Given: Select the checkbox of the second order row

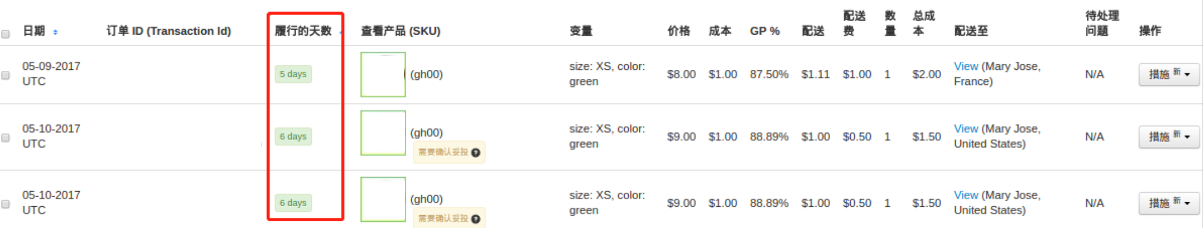Looking at the screenshot, I should (x=6, y=137).
